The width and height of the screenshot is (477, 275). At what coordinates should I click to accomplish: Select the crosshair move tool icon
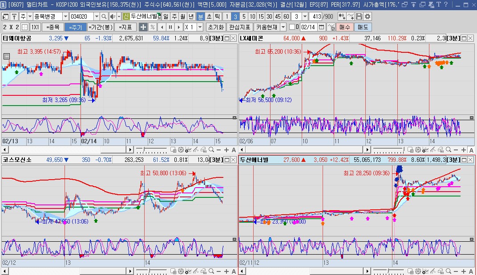point(143,27)
